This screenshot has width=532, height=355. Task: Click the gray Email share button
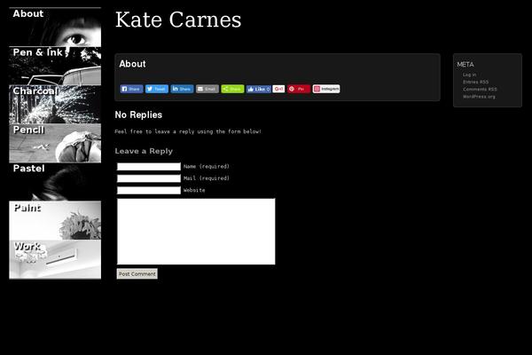(x=207, y=89)
